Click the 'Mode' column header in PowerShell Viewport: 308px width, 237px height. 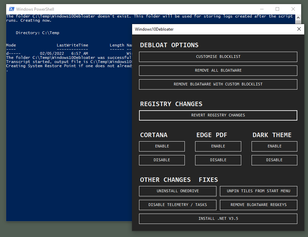(x=11, y=45)
